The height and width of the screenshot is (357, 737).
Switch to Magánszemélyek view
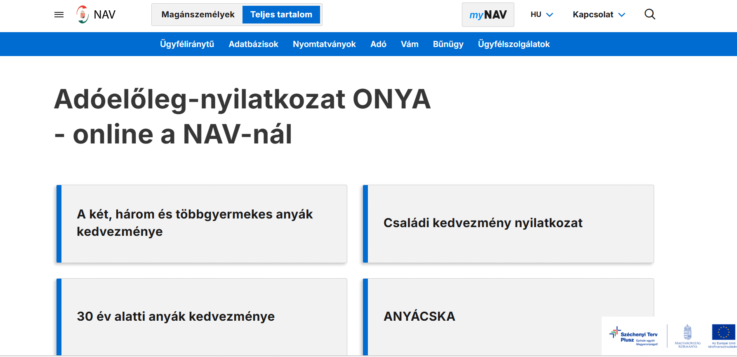(198, 15)
